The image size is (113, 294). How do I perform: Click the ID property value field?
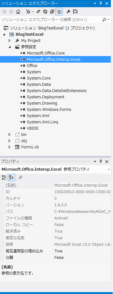[x=82, y=192]
